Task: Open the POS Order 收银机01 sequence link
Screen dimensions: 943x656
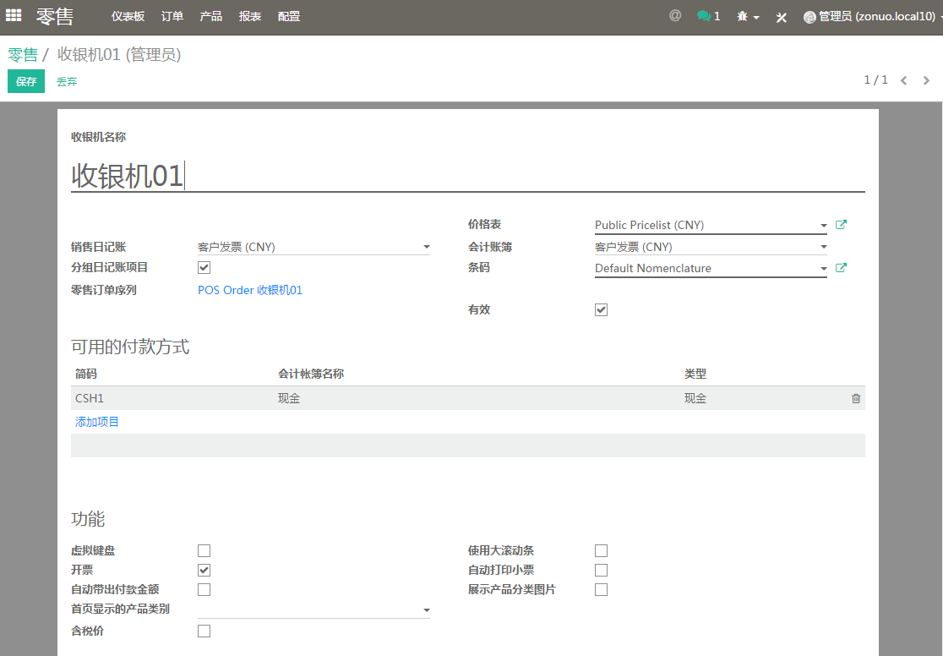Action: pyautogui.click(x=250, y=290)
